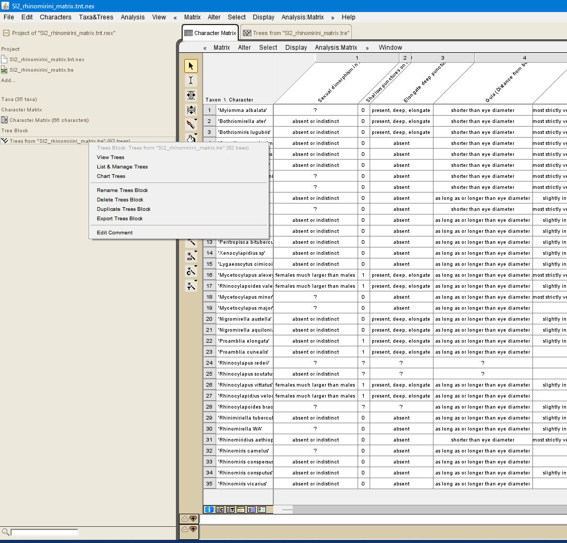Choose Chart Trees in the context menu

(x=111, y=176)
